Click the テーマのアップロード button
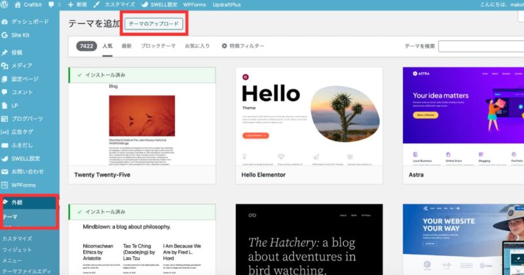The height and width of the screenshot is (275, 524). coord(154,24)
